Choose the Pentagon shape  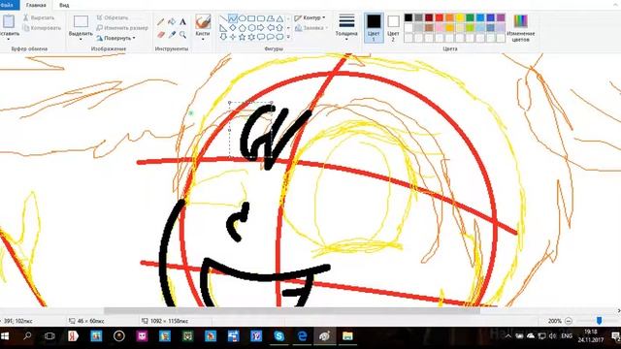pos(242,28)
